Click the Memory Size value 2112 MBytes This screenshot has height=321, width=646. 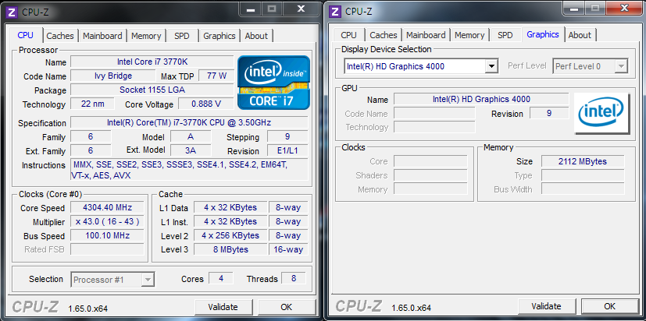click(x=583, y=161)
